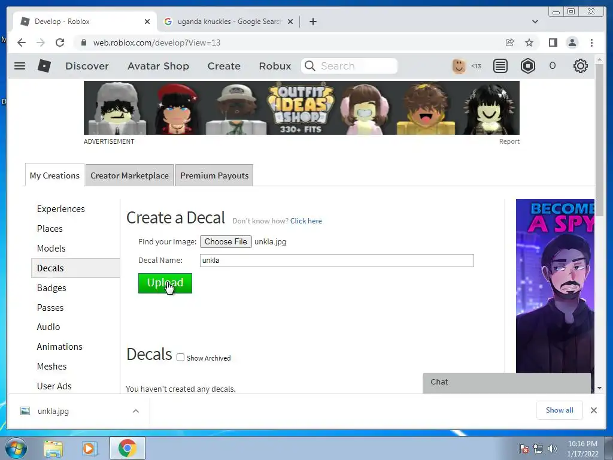The width and height of the screenshot is (613, 460).
Task: Click the Decal Name input field
Action: (336, 261)
